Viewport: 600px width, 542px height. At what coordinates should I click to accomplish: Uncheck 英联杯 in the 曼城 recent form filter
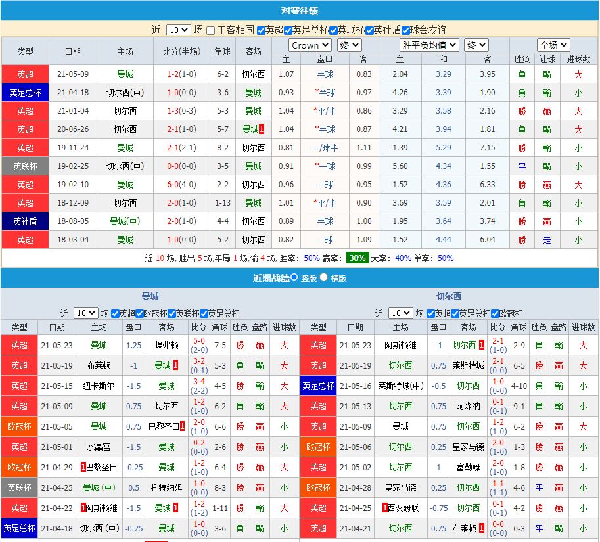[172, 314]
